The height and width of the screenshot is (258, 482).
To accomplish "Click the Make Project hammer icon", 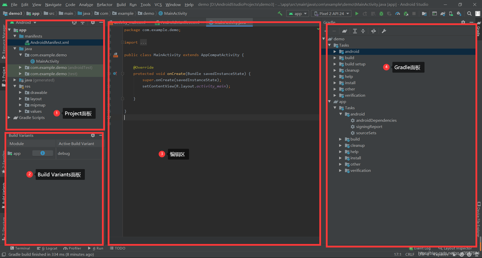I will tap(280, 14).
